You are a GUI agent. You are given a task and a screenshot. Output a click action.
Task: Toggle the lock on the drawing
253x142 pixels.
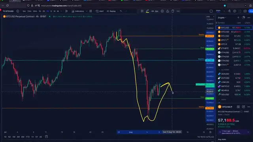pos(168,11)
